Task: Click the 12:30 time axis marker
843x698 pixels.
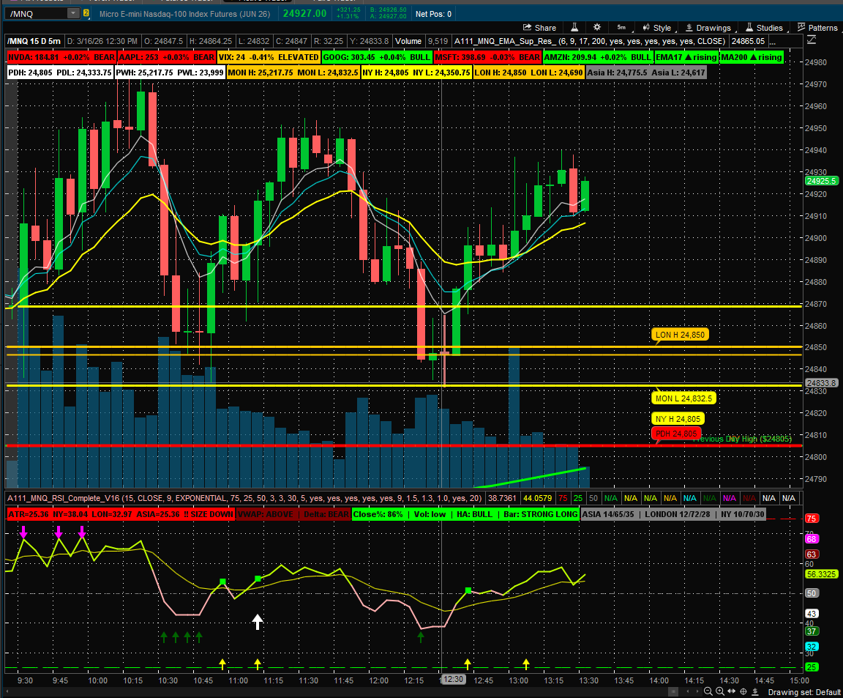Action: pos(452,680)
